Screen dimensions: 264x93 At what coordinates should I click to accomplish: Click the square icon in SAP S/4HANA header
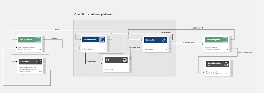click(x=38, y=40)
